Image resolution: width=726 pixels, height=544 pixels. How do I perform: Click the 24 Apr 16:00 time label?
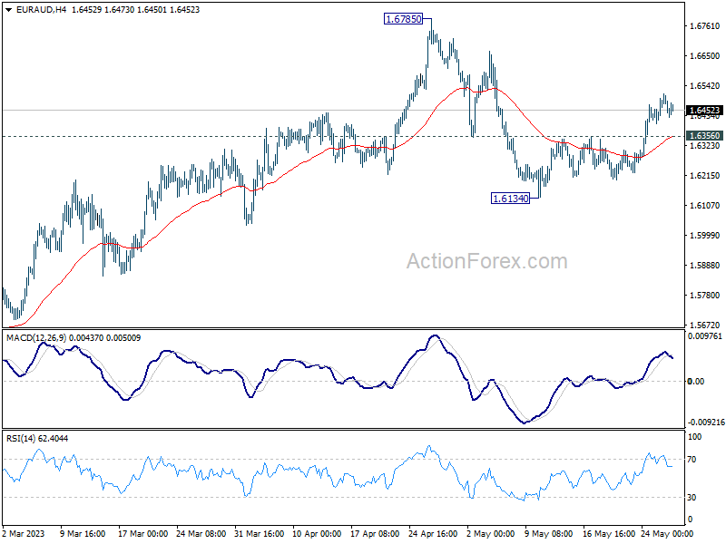pos(433,534)
